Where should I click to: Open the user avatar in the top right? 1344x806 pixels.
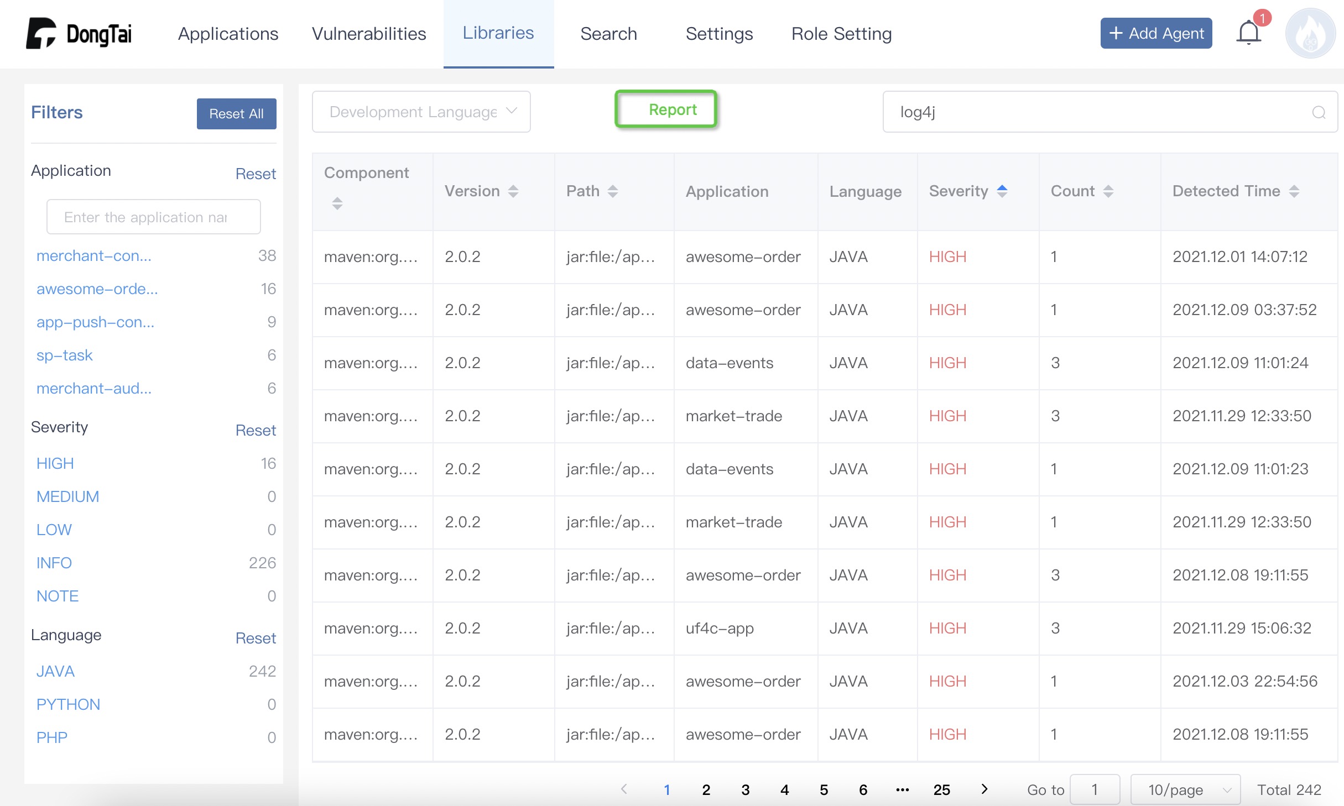click(1310, 33)
